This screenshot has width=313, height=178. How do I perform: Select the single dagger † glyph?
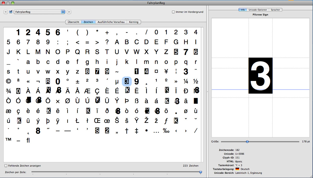[x=127, y=131]
